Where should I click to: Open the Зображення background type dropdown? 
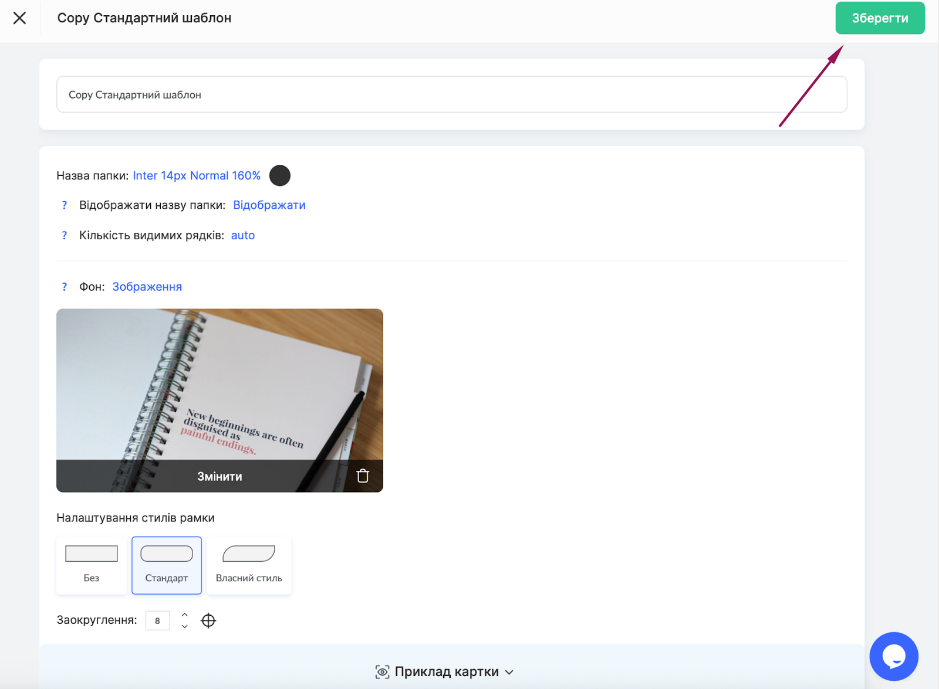click(x=147, y=287)
